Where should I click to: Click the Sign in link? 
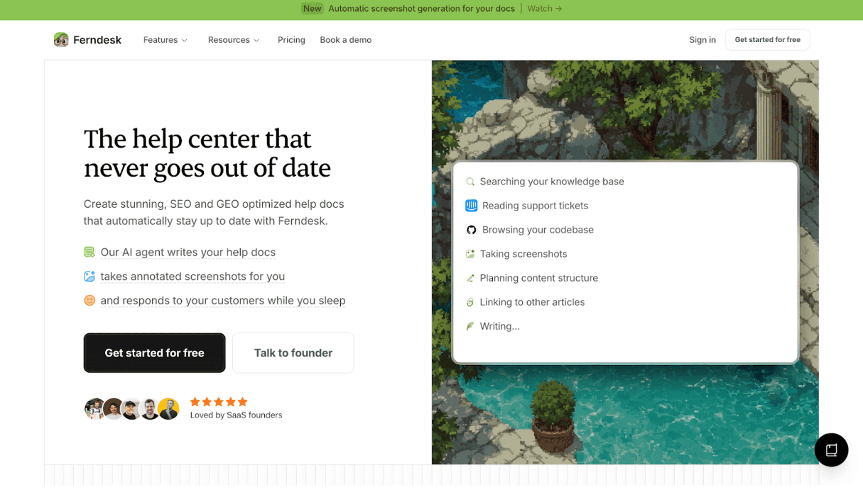point(702,40)
